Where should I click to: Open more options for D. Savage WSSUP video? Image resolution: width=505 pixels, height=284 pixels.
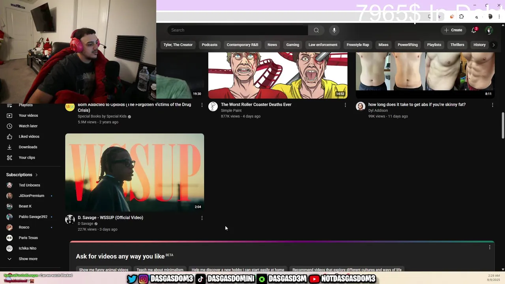pyautogui.click(x=202, y=218)
